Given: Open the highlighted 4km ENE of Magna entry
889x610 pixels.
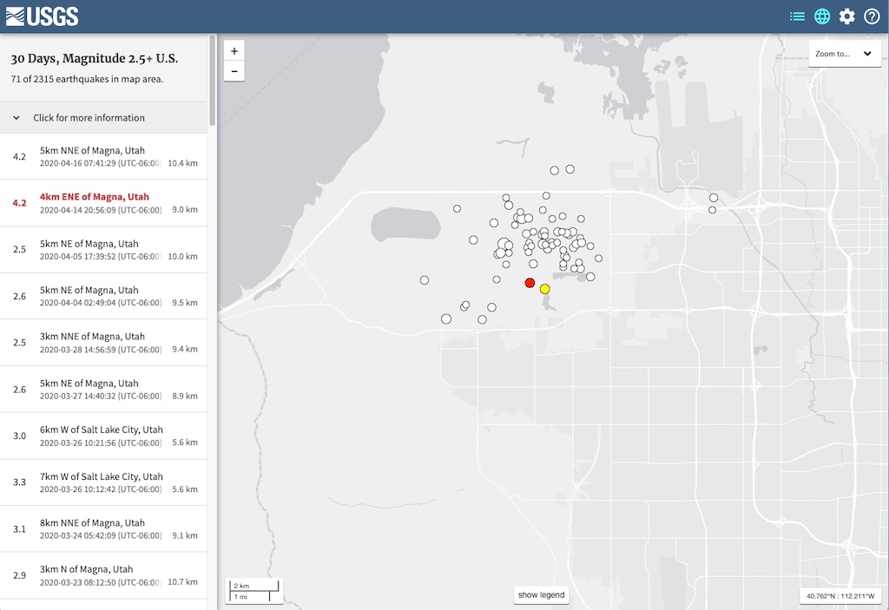Looking at the screenshot, I should tap(104, 203).
